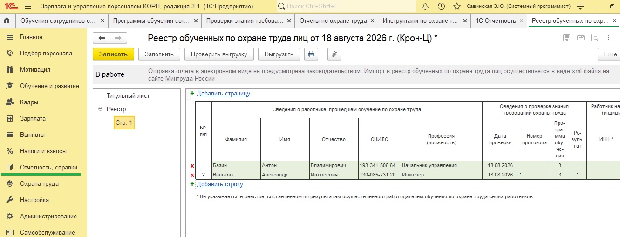
Task: Go to home page icon
Action: 7,21
